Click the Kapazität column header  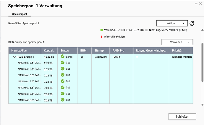(x=49, y=51)
